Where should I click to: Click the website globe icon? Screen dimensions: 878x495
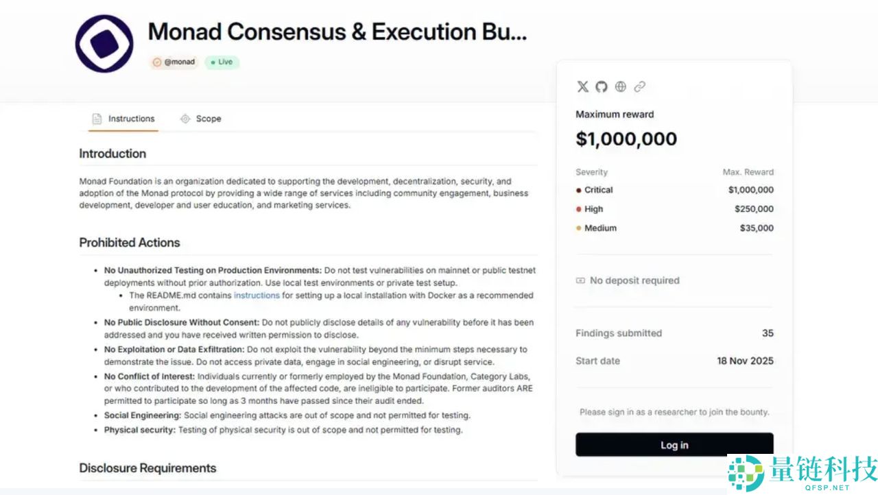coord(621,86)
